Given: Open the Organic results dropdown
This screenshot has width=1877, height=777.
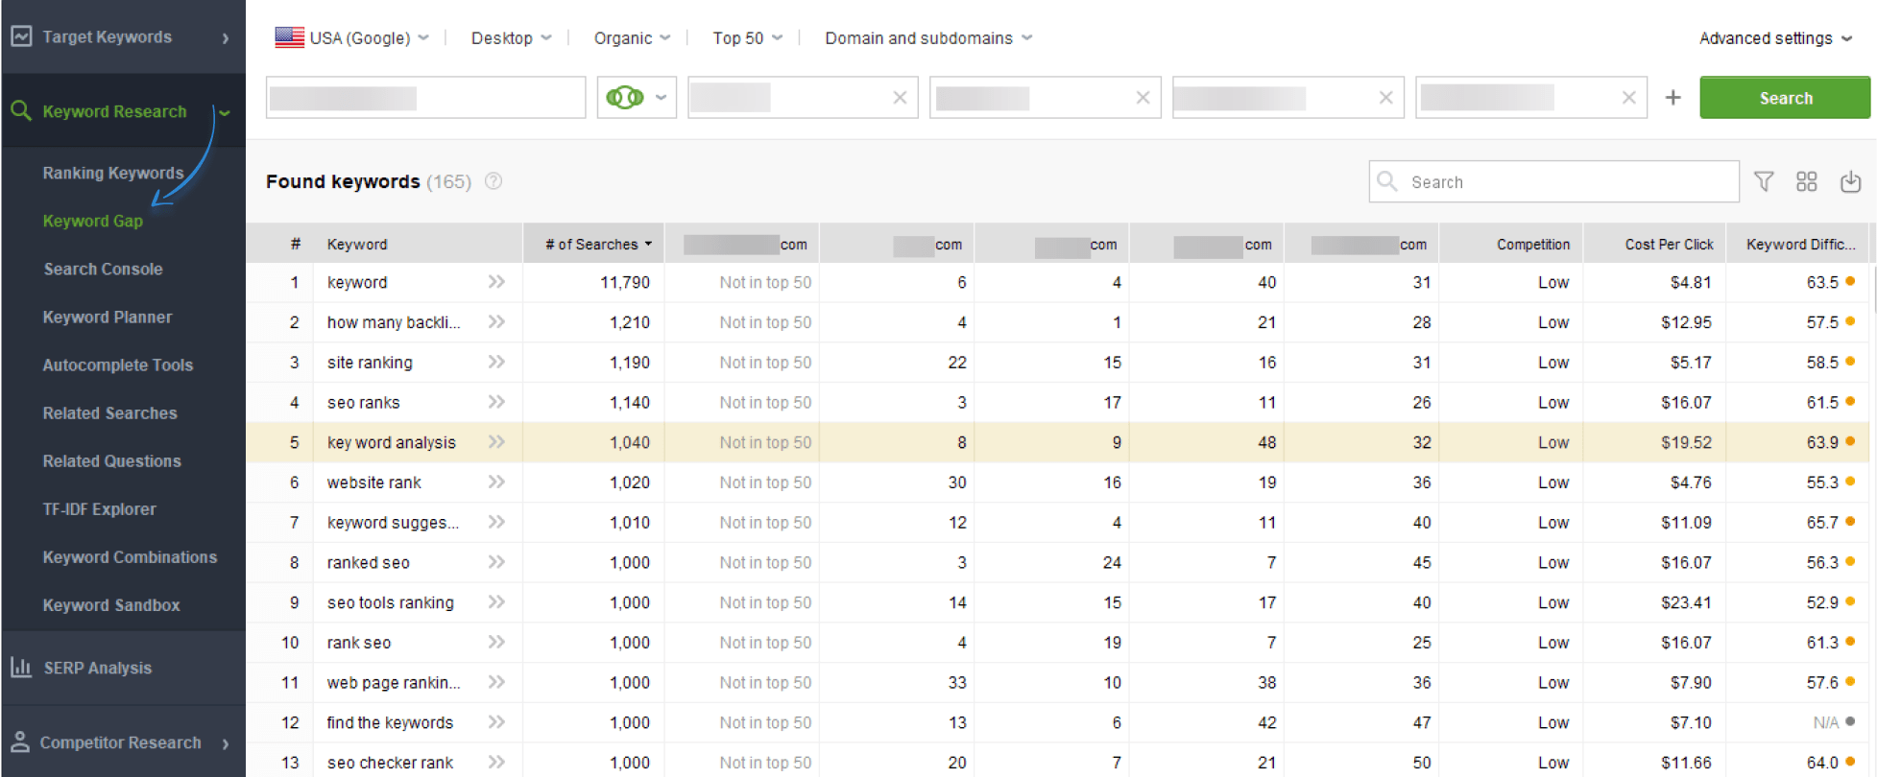Looking at the screenshot, I should point(632,37).
